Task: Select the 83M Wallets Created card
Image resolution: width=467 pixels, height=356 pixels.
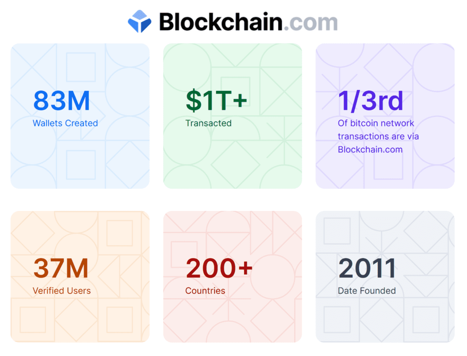Action: coord(80,116)
